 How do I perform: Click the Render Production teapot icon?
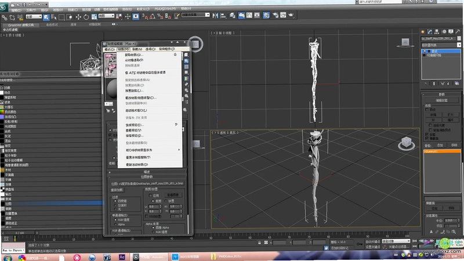(x=291, y=15)
